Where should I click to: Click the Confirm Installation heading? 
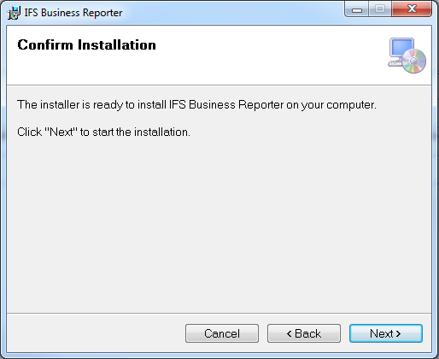click(86, 44)
